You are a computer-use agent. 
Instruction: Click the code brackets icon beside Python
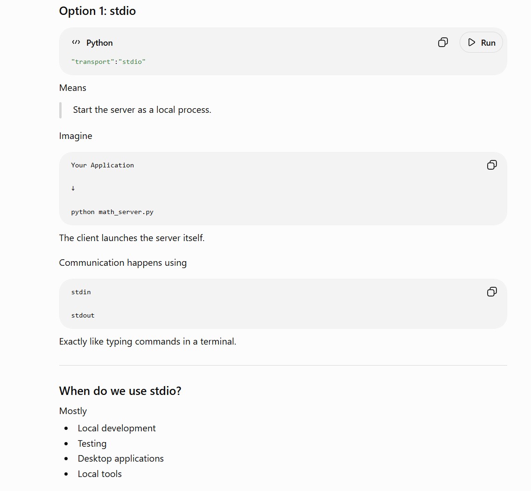pyautogui.click(x=76, y=42)
